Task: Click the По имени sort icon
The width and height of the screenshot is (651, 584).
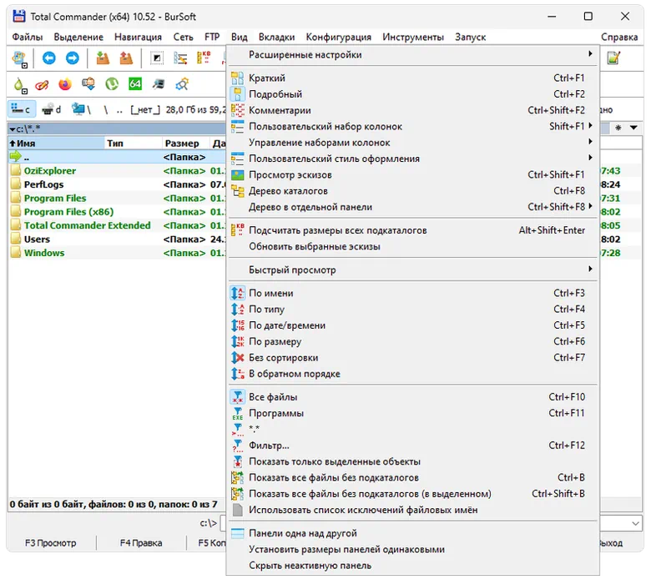Action: pyautogui.click(x=237, y=293)
